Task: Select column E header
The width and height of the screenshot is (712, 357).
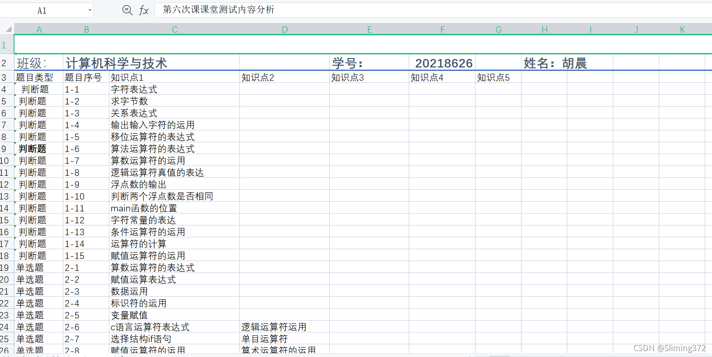Action: click(369, 29)
